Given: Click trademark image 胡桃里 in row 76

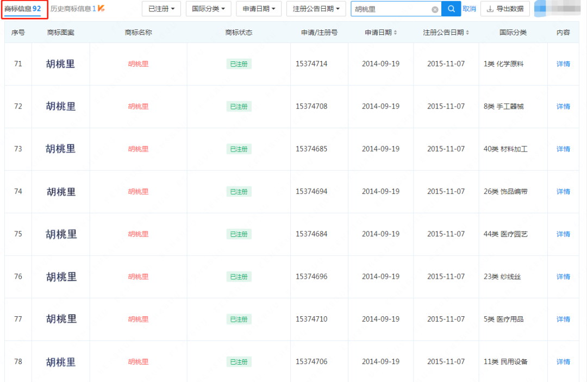Looking at the screenshot, I should pyautogui.click(x=61, y=277).
